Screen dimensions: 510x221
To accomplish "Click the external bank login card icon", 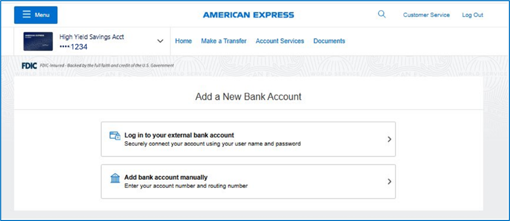I will point(115,136).
